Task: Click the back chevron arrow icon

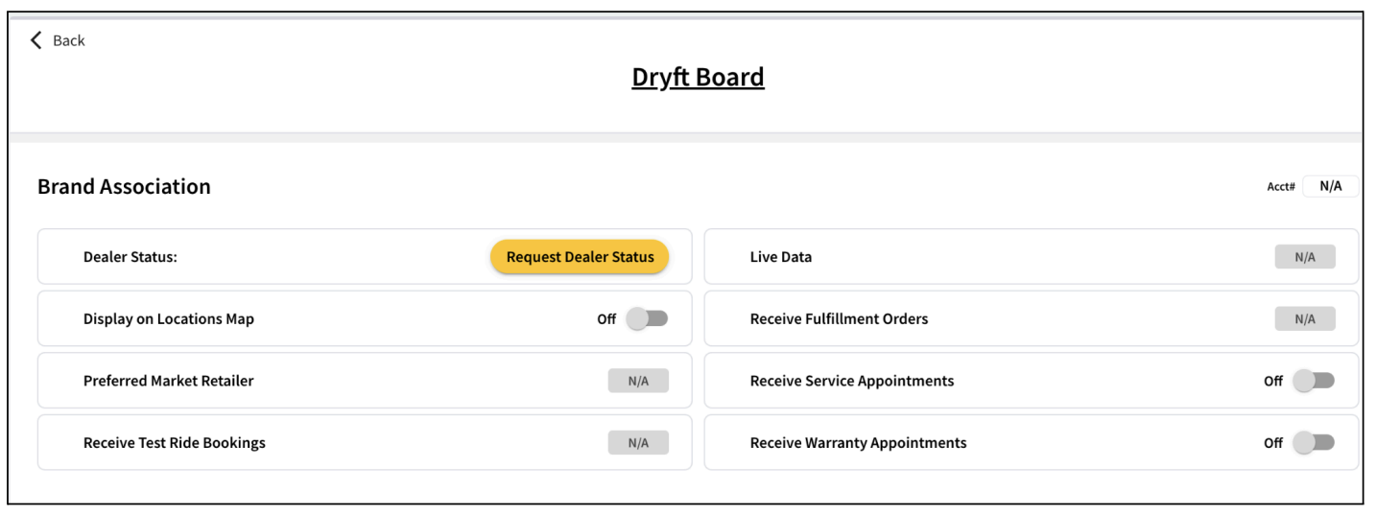Action: (36, 39)
